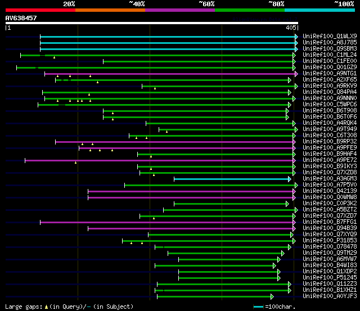Click the arrowhead ending the A0YJF3 alignment
The height and width of the screenshot is (311, 360).
[272, 297]
